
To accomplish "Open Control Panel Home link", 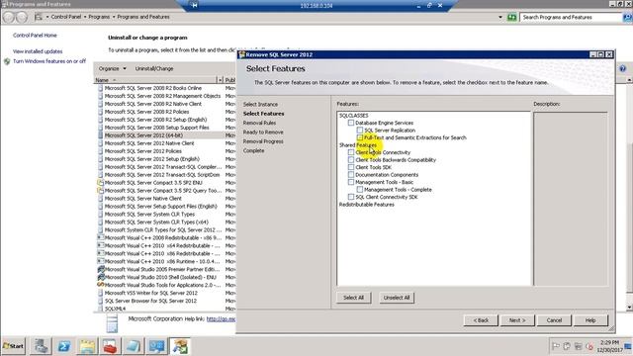I will click(x=35, y=36).
